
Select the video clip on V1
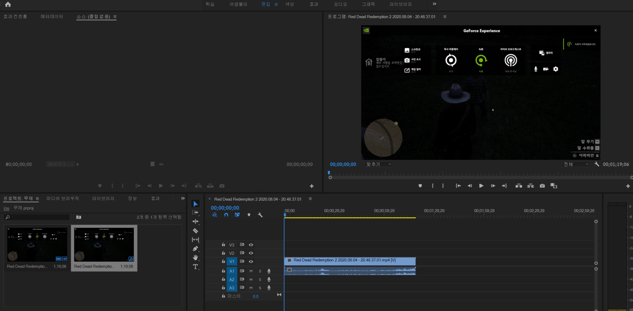[x=350, y=261]
